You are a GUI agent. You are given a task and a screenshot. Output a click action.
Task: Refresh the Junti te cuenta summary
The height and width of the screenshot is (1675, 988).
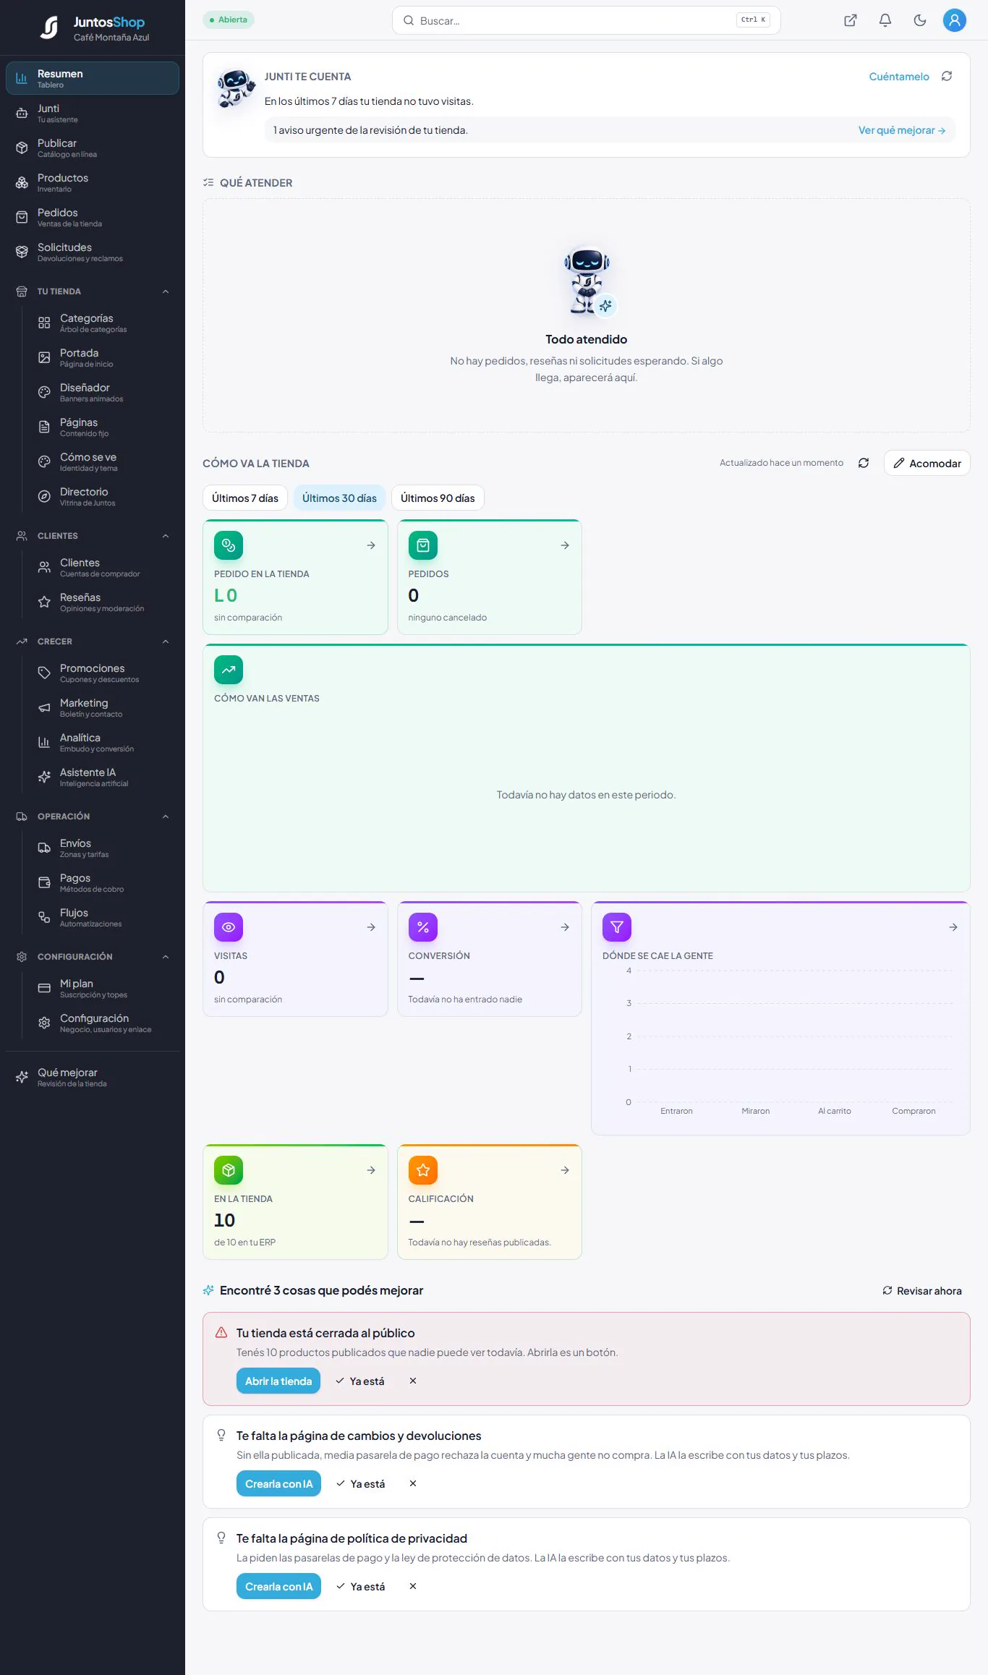click(x=946, y=76)
